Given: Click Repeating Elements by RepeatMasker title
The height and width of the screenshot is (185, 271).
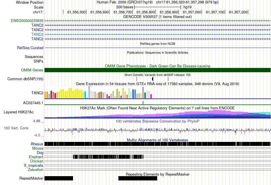Looking at the screenshot, I should pyautogui.click(x=158, y=174).
